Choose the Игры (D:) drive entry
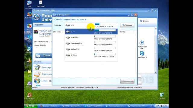 91,37
